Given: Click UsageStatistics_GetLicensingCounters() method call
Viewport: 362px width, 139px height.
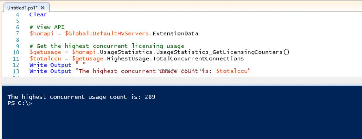Looking at the screenshot, I should point(223,52).
